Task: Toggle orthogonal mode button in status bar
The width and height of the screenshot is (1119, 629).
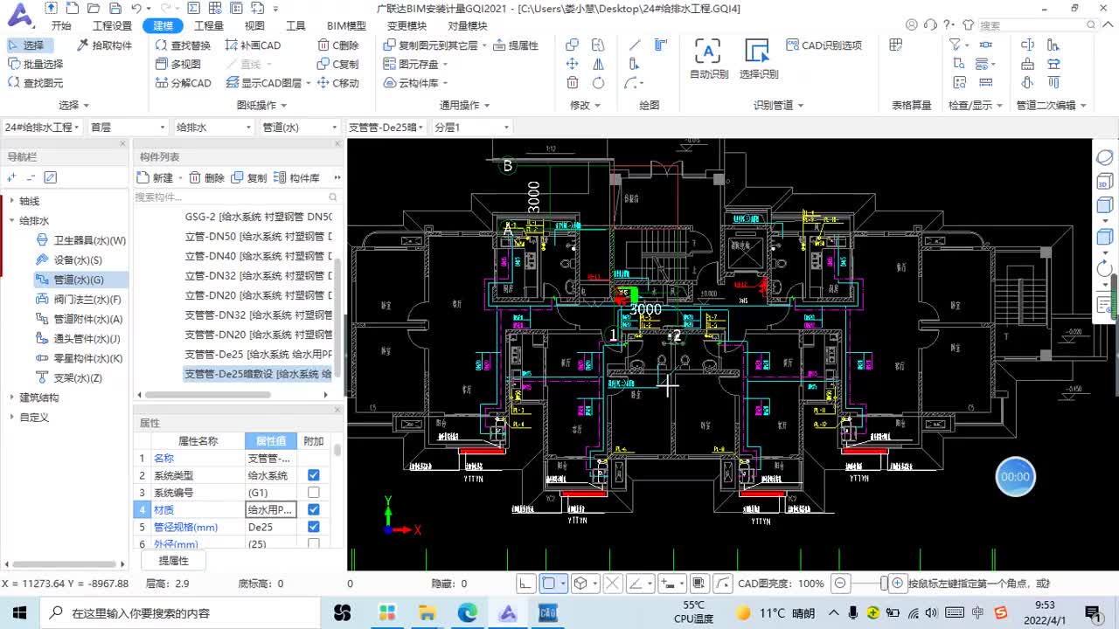Action: pyautogui.click(x=525, y=584)
